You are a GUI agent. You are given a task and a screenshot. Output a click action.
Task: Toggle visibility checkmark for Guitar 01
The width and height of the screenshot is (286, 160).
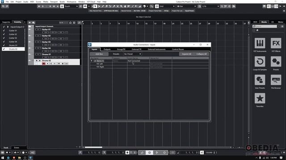[4, 31]
